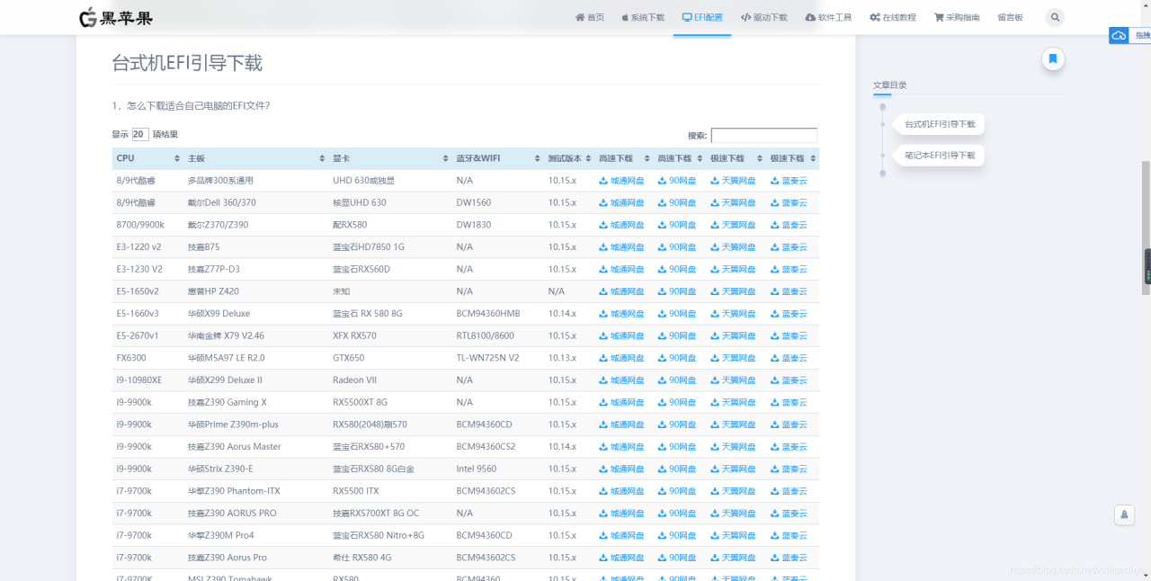Open the 笔记本EFI引导下载 directory link

(938, 155)
